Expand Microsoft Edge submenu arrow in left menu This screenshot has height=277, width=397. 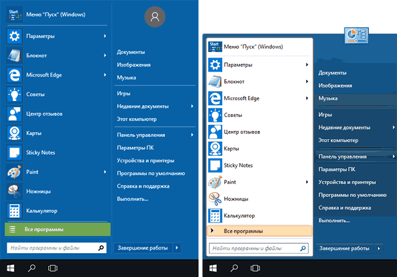tap(105, 75)
